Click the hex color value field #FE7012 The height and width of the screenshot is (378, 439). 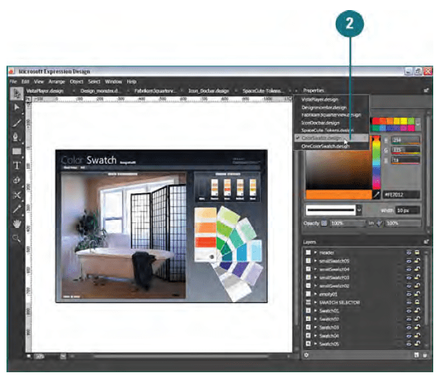[401, 195]
